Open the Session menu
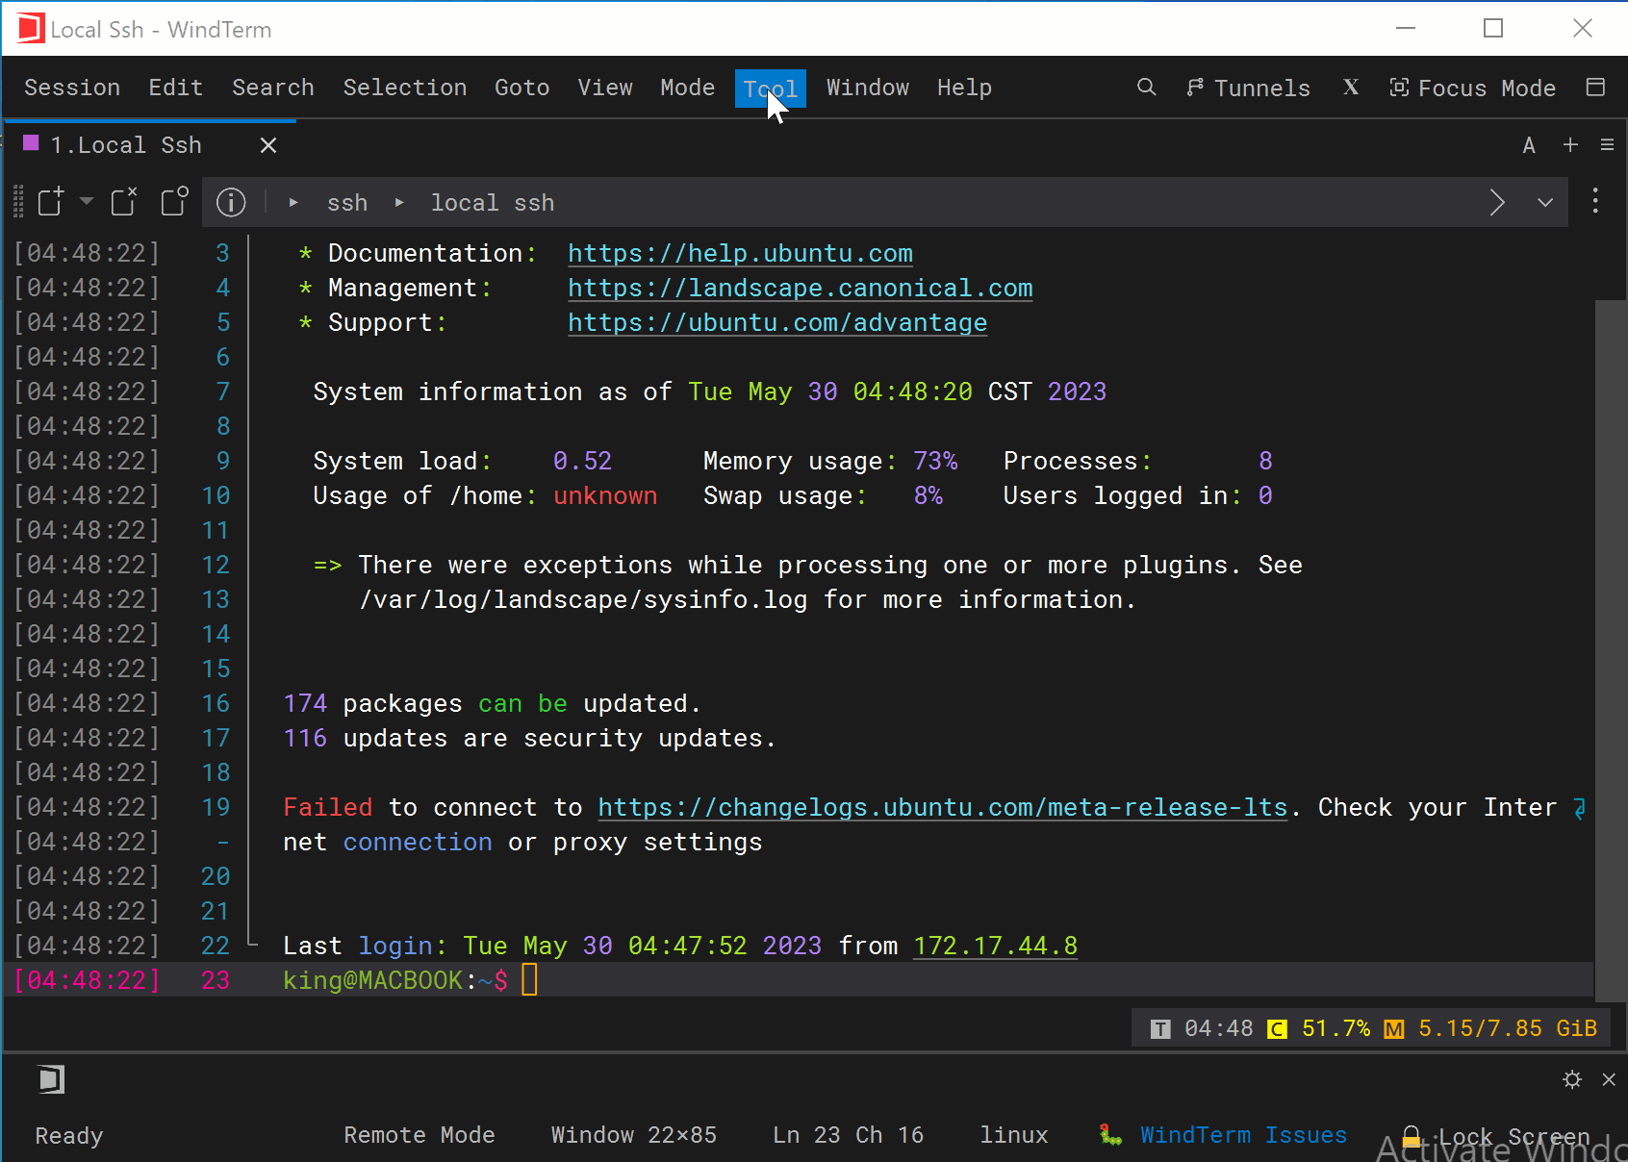 [x=72, y=88]
